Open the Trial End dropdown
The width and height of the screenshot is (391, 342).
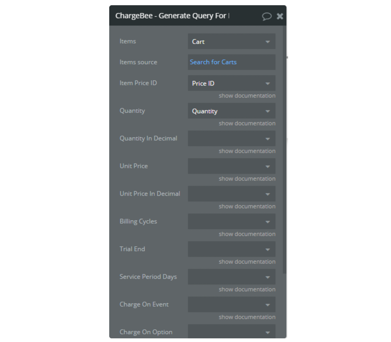231,249
